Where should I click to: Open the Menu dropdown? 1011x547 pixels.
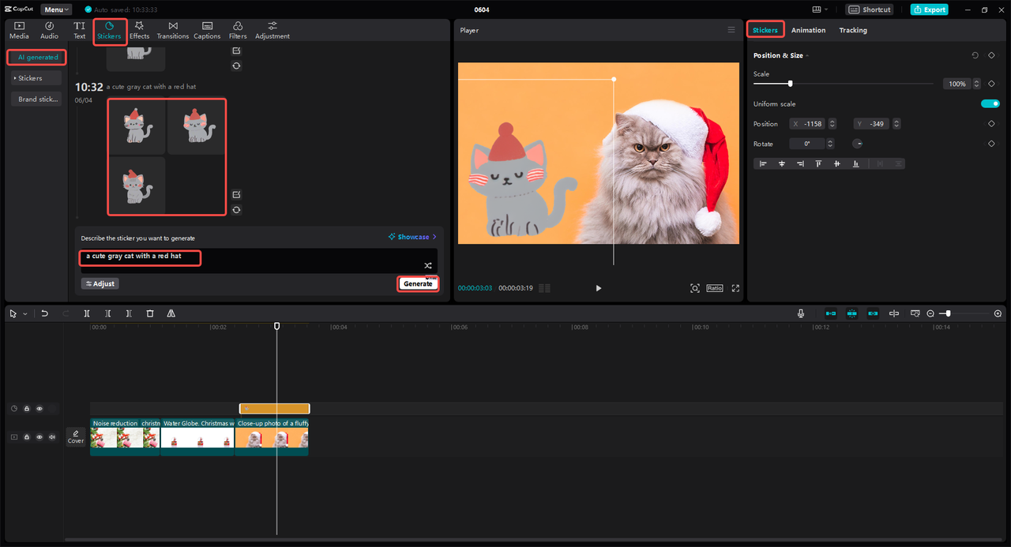click(x=56, y=9)
